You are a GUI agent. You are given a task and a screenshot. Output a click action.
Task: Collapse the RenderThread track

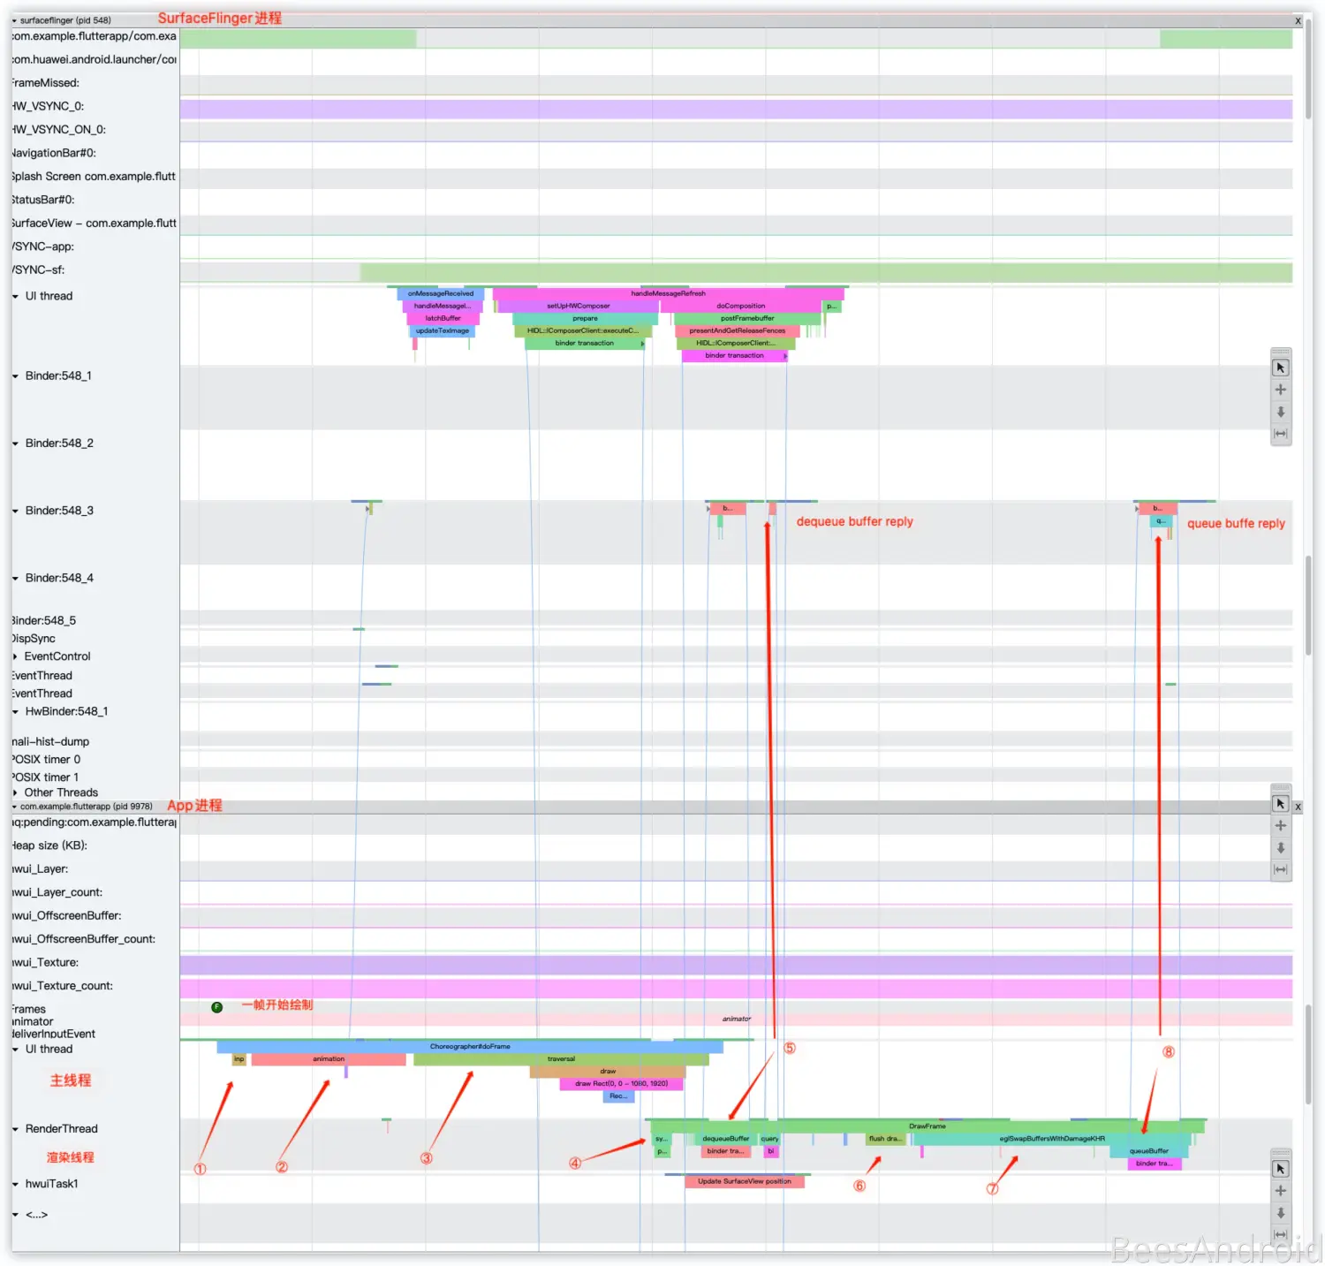point(16,1129)
